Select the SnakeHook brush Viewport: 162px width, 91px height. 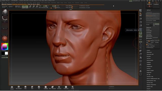coord(59,87)
